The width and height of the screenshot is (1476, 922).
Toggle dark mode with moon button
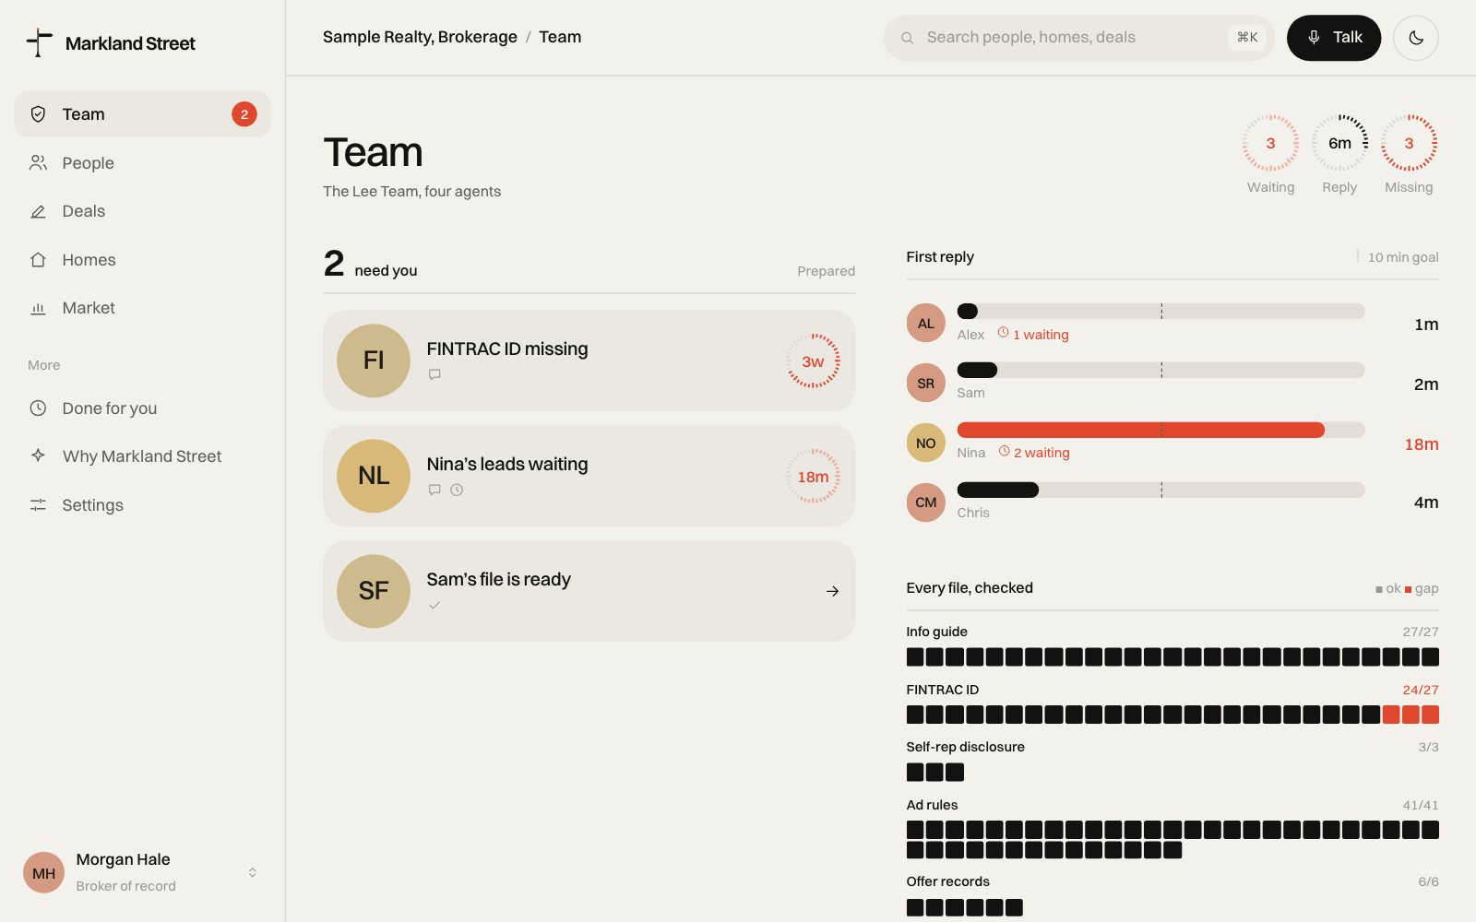1415,38
